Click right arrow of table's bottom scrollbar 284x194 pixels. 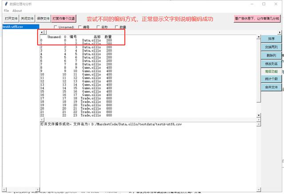pyautogui.click(x=259, y=120)
